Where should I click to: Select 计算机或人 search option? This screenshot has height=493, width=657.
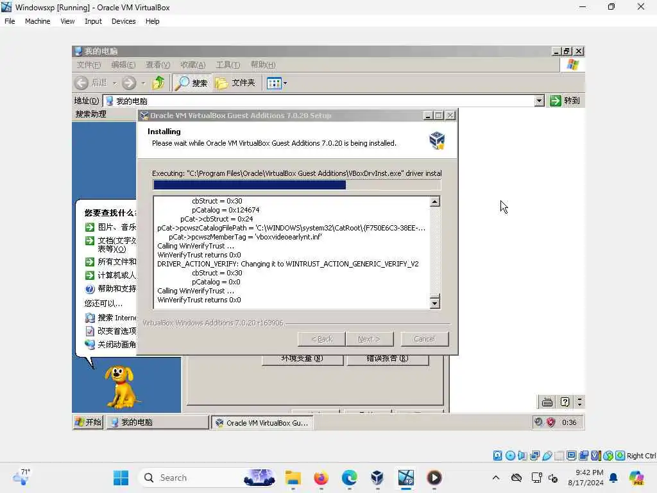click(x=111, y=275)
